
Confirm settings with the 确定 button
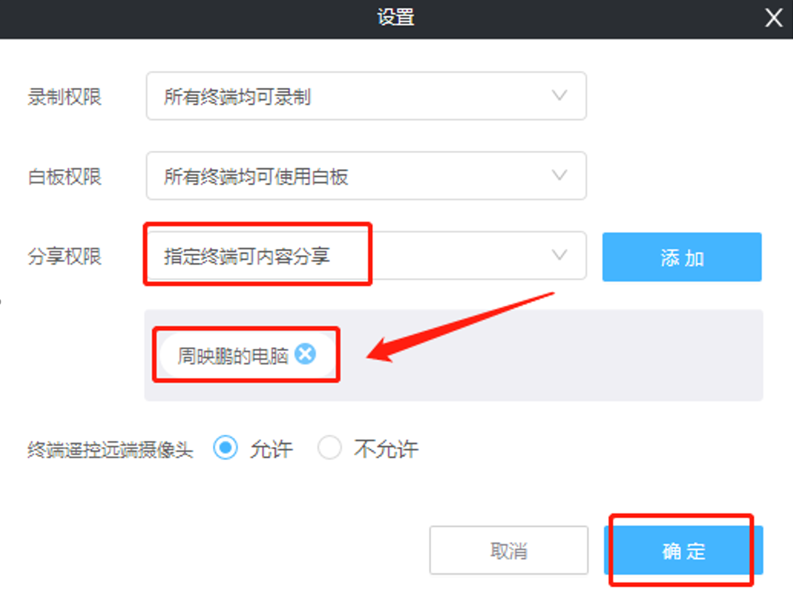point(683,550)
